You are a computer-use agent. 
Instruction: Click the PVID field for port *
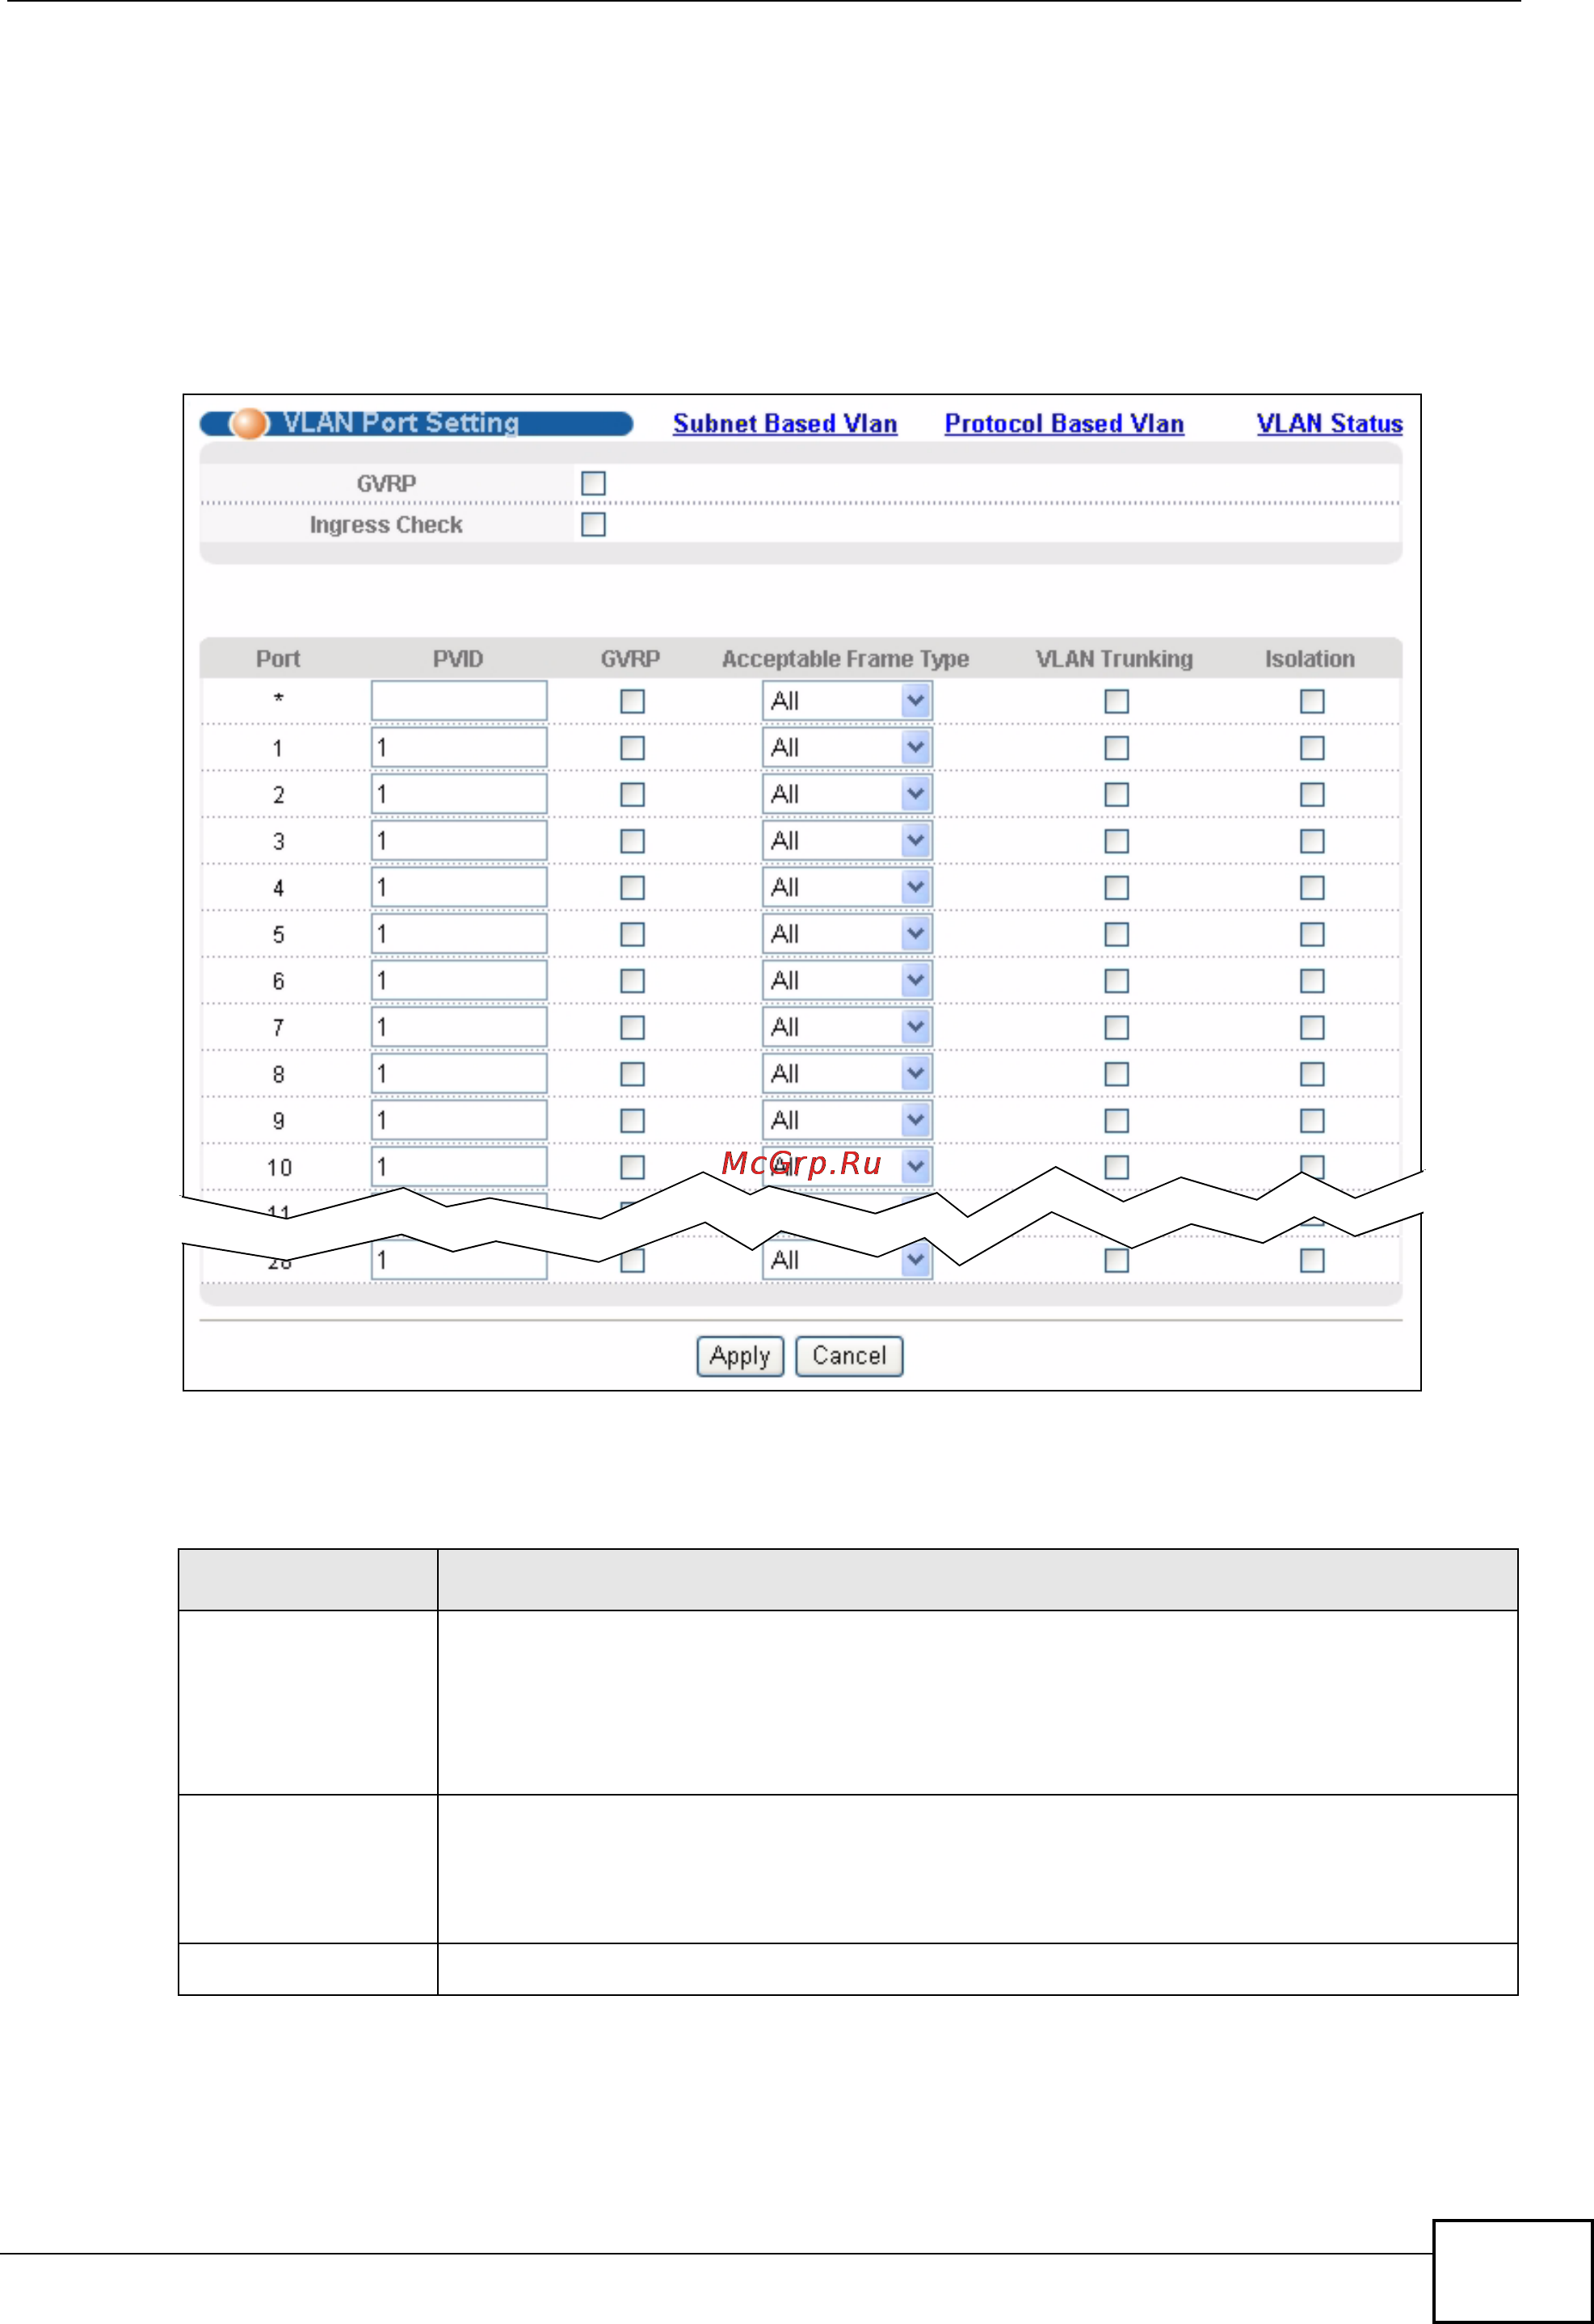pos(459,701)
